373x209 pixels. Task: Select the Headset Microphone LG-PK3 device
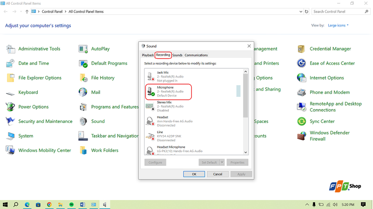(x=193, y=150)
